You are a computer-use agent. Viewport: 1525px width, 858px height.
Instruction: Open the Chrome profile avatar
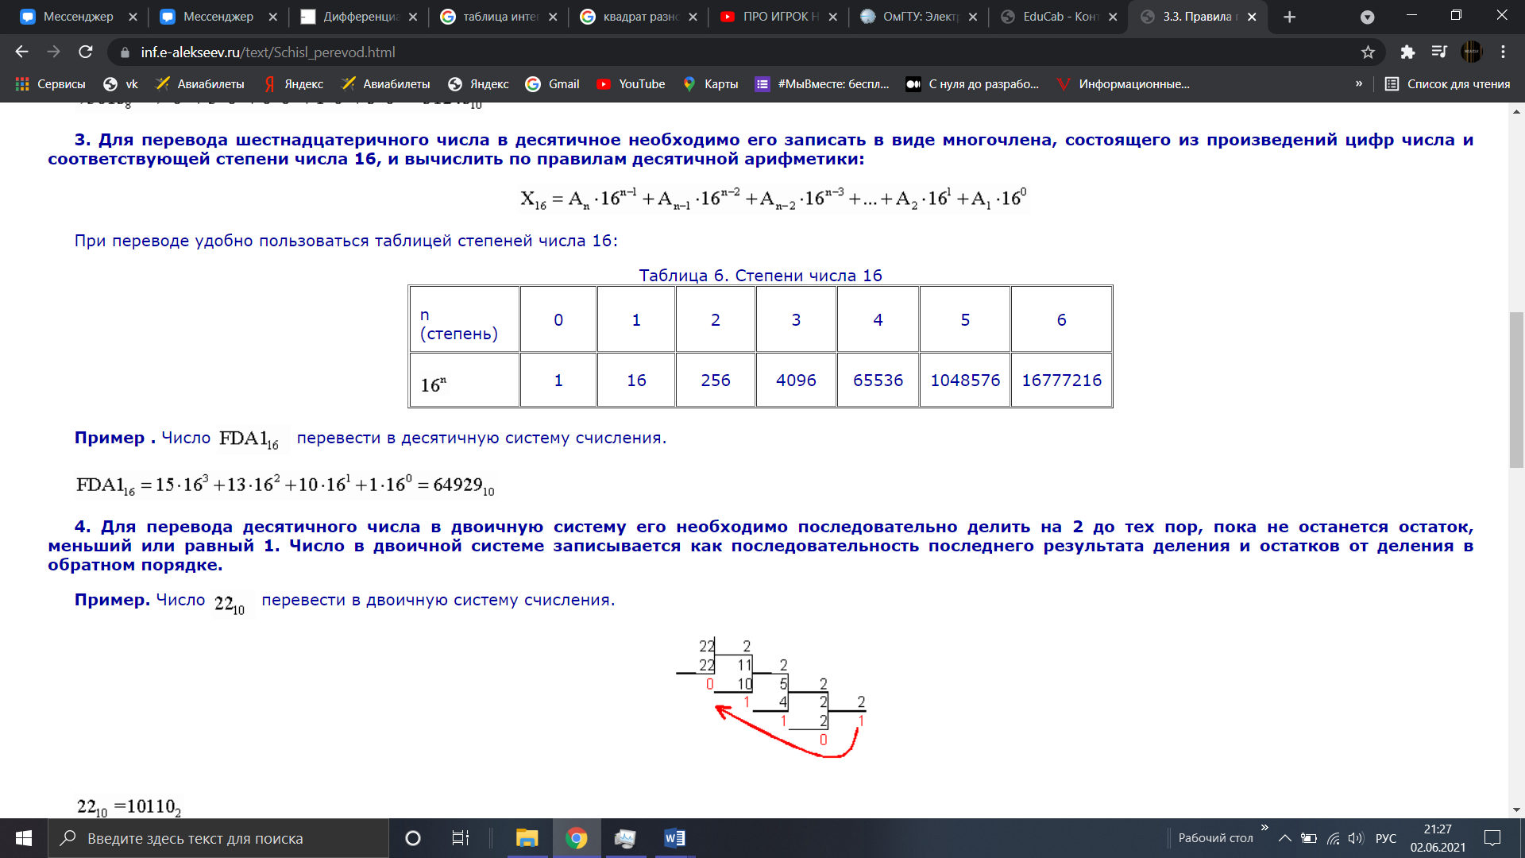tap(1472, 52)
